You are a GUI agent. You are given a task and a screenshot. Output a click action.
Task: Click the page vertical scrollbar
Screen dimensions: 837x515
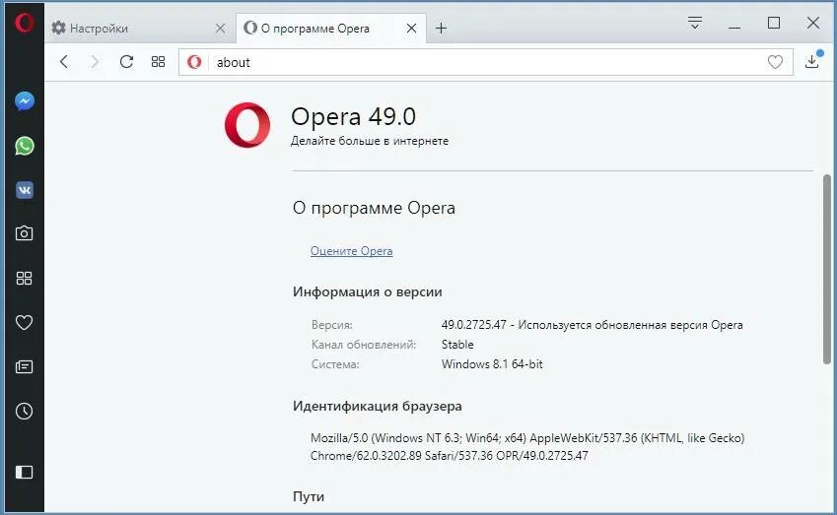tap(827, 269)
